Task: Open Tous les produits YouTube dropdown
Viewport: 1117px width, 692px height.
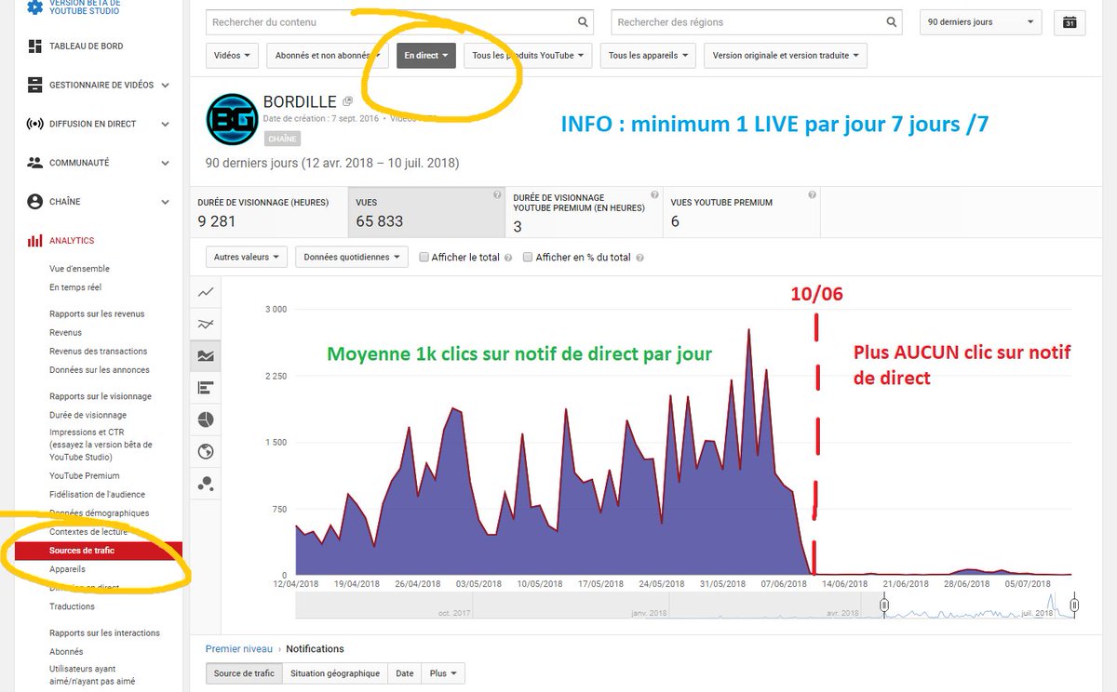Action: (528, 56)
